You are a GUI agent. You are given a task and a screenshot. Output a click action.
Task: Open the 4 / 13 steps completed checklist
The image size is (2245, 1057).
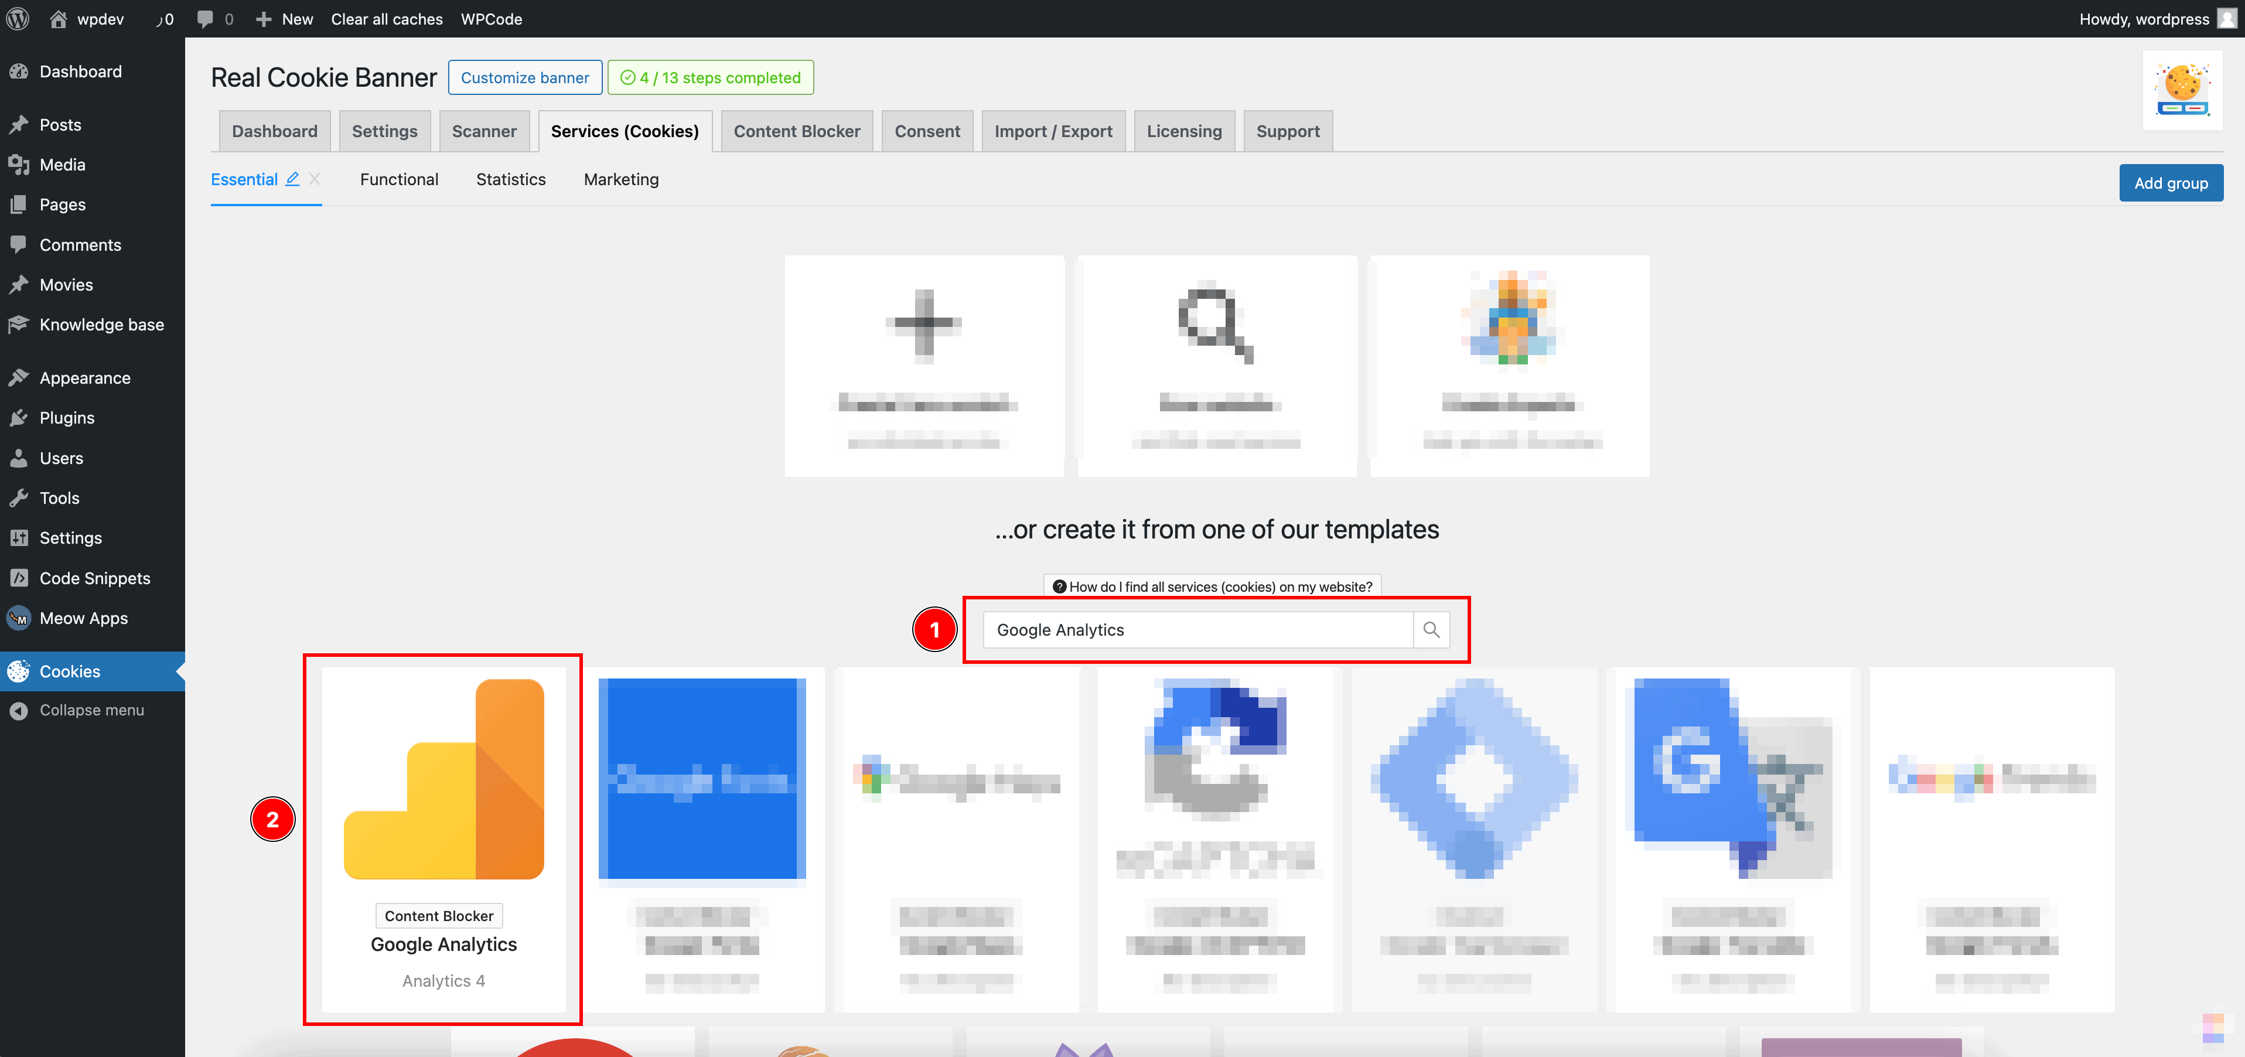pos(710,77)
